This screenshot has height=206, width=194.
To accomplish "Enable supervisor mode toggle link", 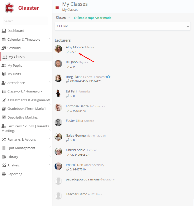I will pyautogui.click(x=93, y=18).
